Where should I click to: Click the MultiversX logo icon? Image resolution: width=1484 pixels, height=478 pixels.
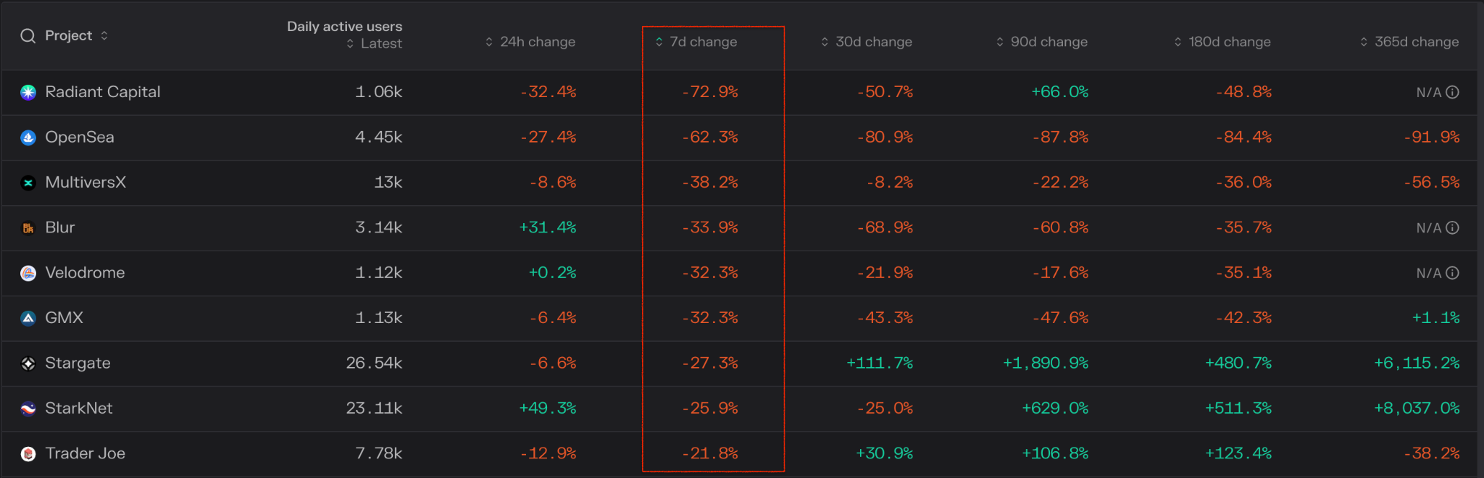click(28, 183)
